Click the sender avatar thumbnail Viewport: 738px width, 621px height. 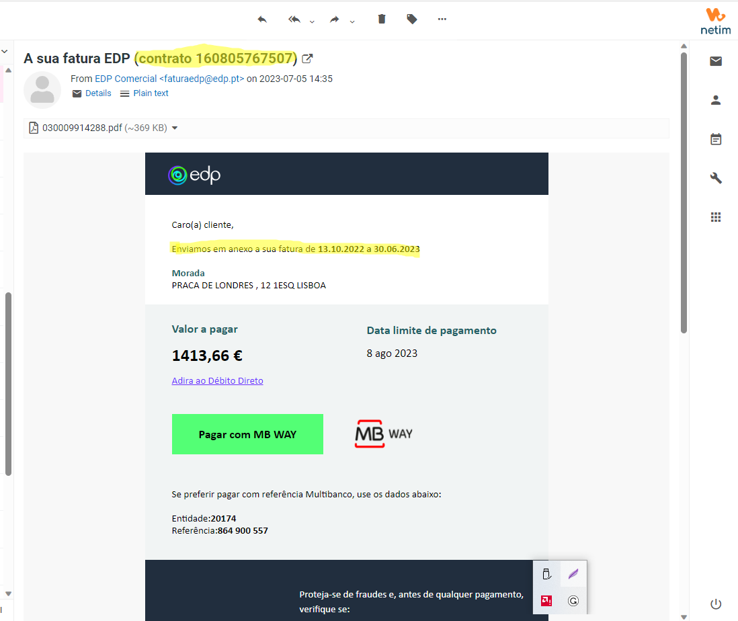tap(42, 89)
